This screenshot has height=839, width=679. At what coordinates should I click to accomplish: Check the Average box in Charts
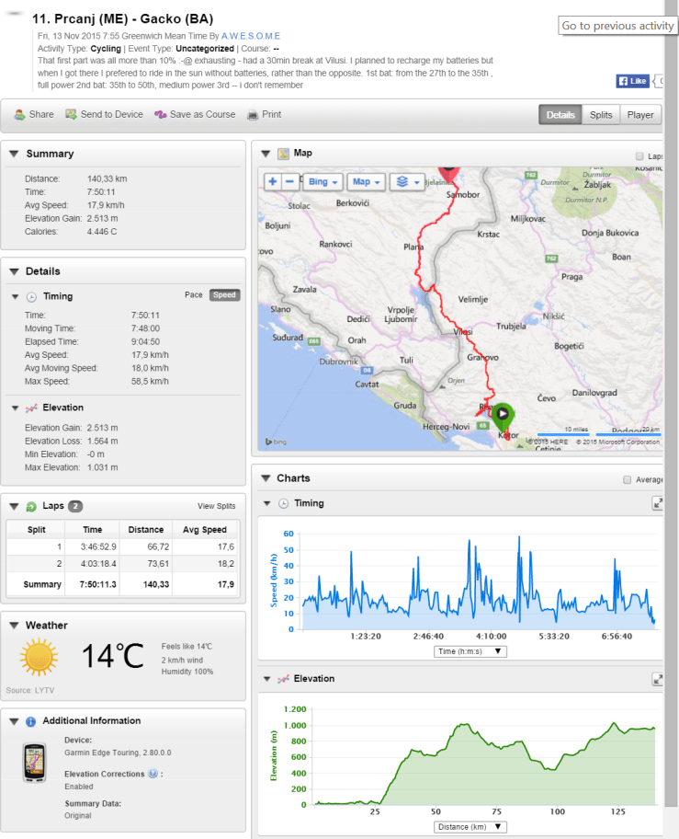[x=628, y=479]
